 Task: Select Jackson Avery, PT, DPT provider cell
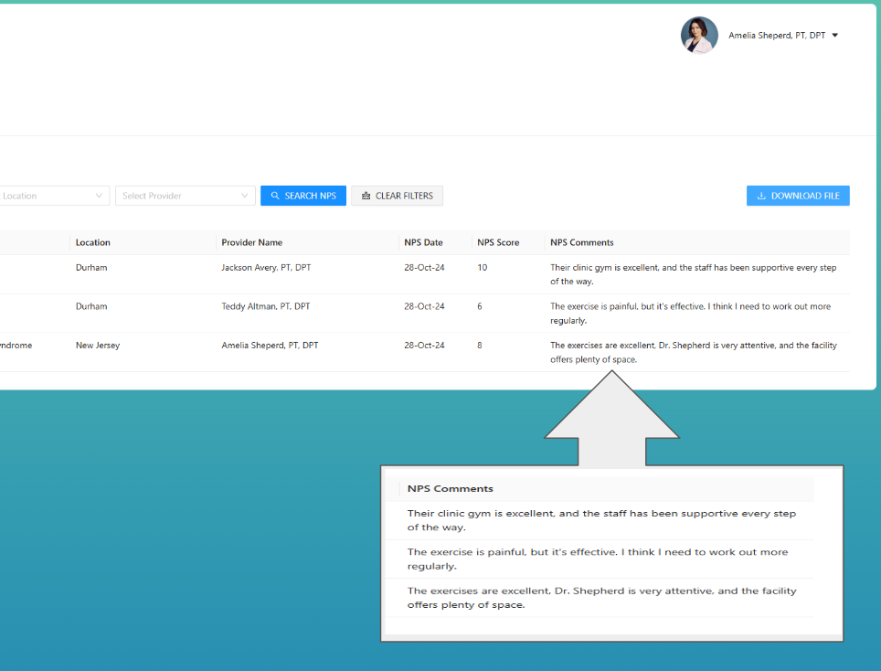pos(266,268)
